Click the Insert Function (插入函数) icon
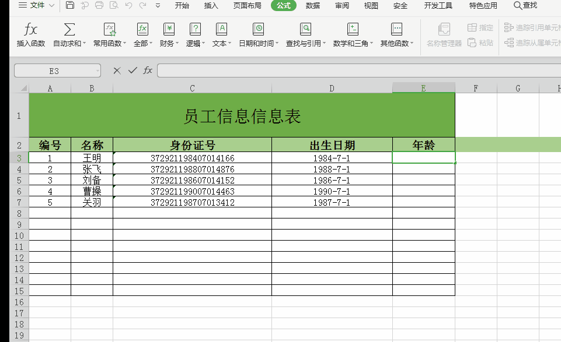 30,29
